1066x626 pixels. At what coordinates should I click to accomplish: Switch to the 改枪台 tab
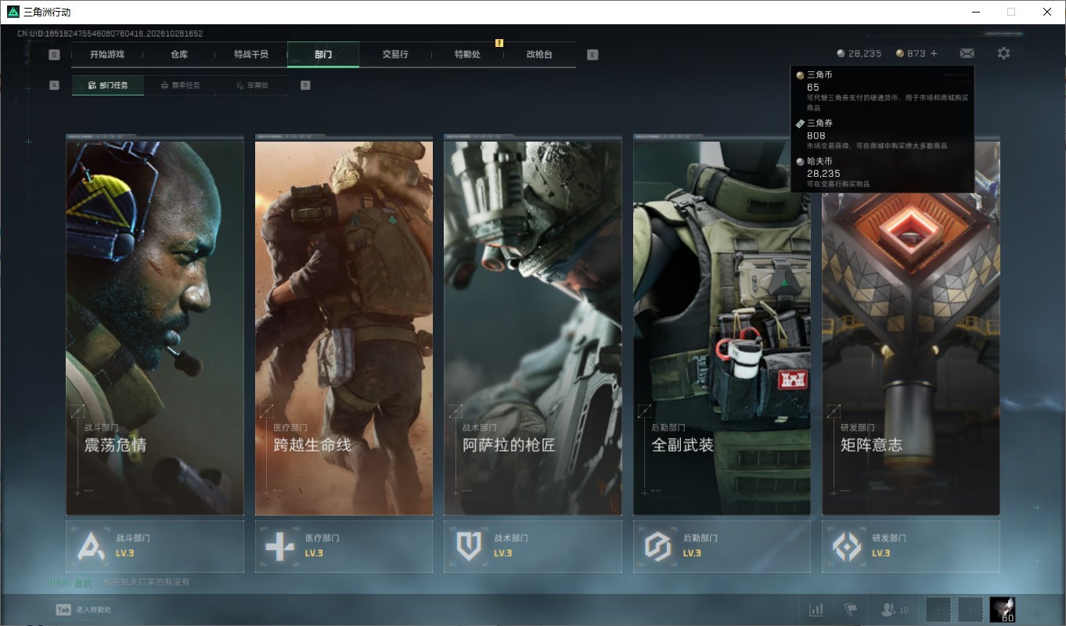539,55
